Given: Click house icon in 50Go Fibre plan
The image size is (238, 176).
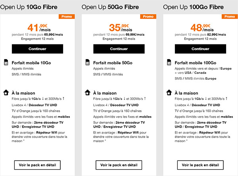Looking at the screenshot, I should [87, 92].
